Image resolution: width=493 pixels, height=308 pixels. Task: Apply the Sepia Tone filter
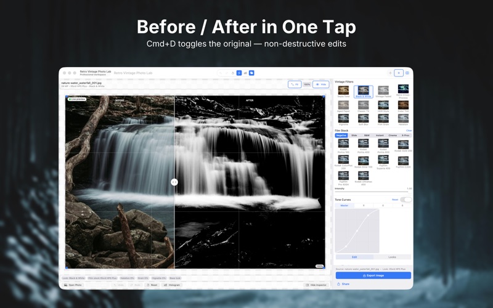point(343,91)
